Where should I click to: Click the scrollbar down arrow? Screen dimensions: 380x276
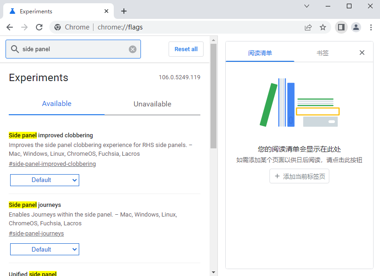tap(213, 272)
